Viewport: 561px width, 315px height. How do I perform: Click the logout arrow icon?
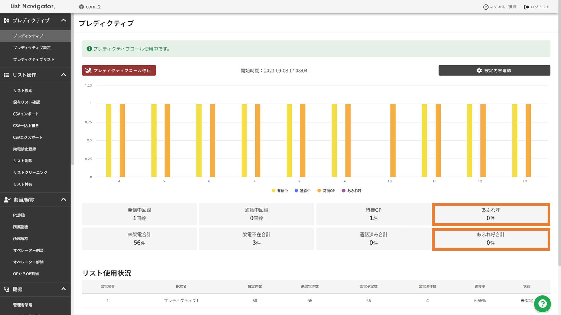(527, 7)
